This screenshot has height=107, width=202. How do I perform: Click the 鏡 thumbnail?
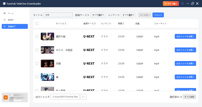point(47,77)
